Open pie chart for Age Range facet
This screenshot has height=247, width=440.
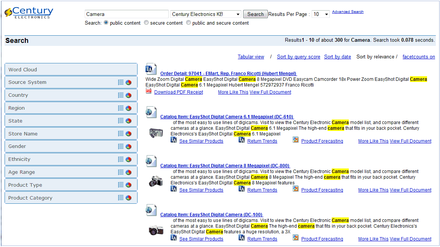pyautogui.click(x=128, y=172)
